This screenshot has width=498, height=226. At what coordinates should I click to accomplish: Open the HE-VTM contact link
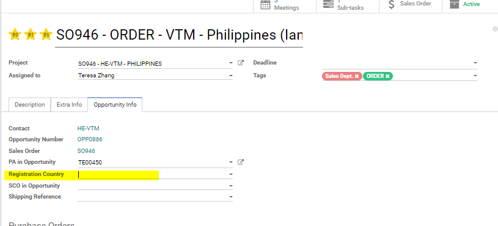click(88, 128)
